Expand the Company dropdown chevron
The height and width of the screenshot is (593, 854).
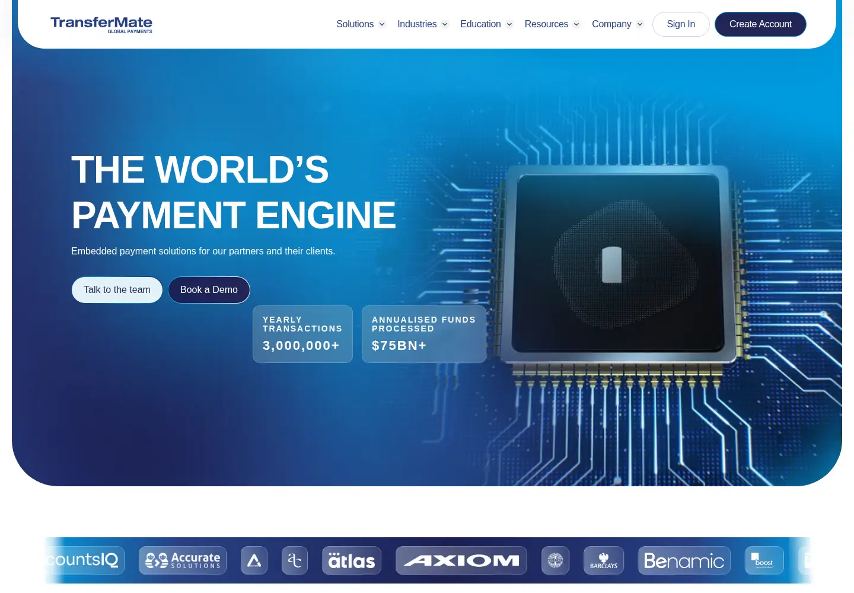pyautogui.click(x=640, y=24)
